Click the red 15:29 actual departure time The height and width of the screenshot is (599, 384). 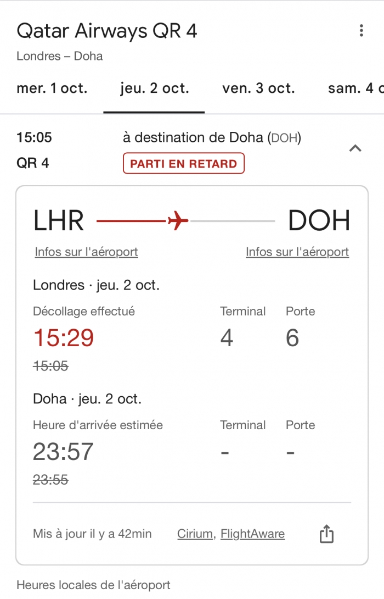64,337
